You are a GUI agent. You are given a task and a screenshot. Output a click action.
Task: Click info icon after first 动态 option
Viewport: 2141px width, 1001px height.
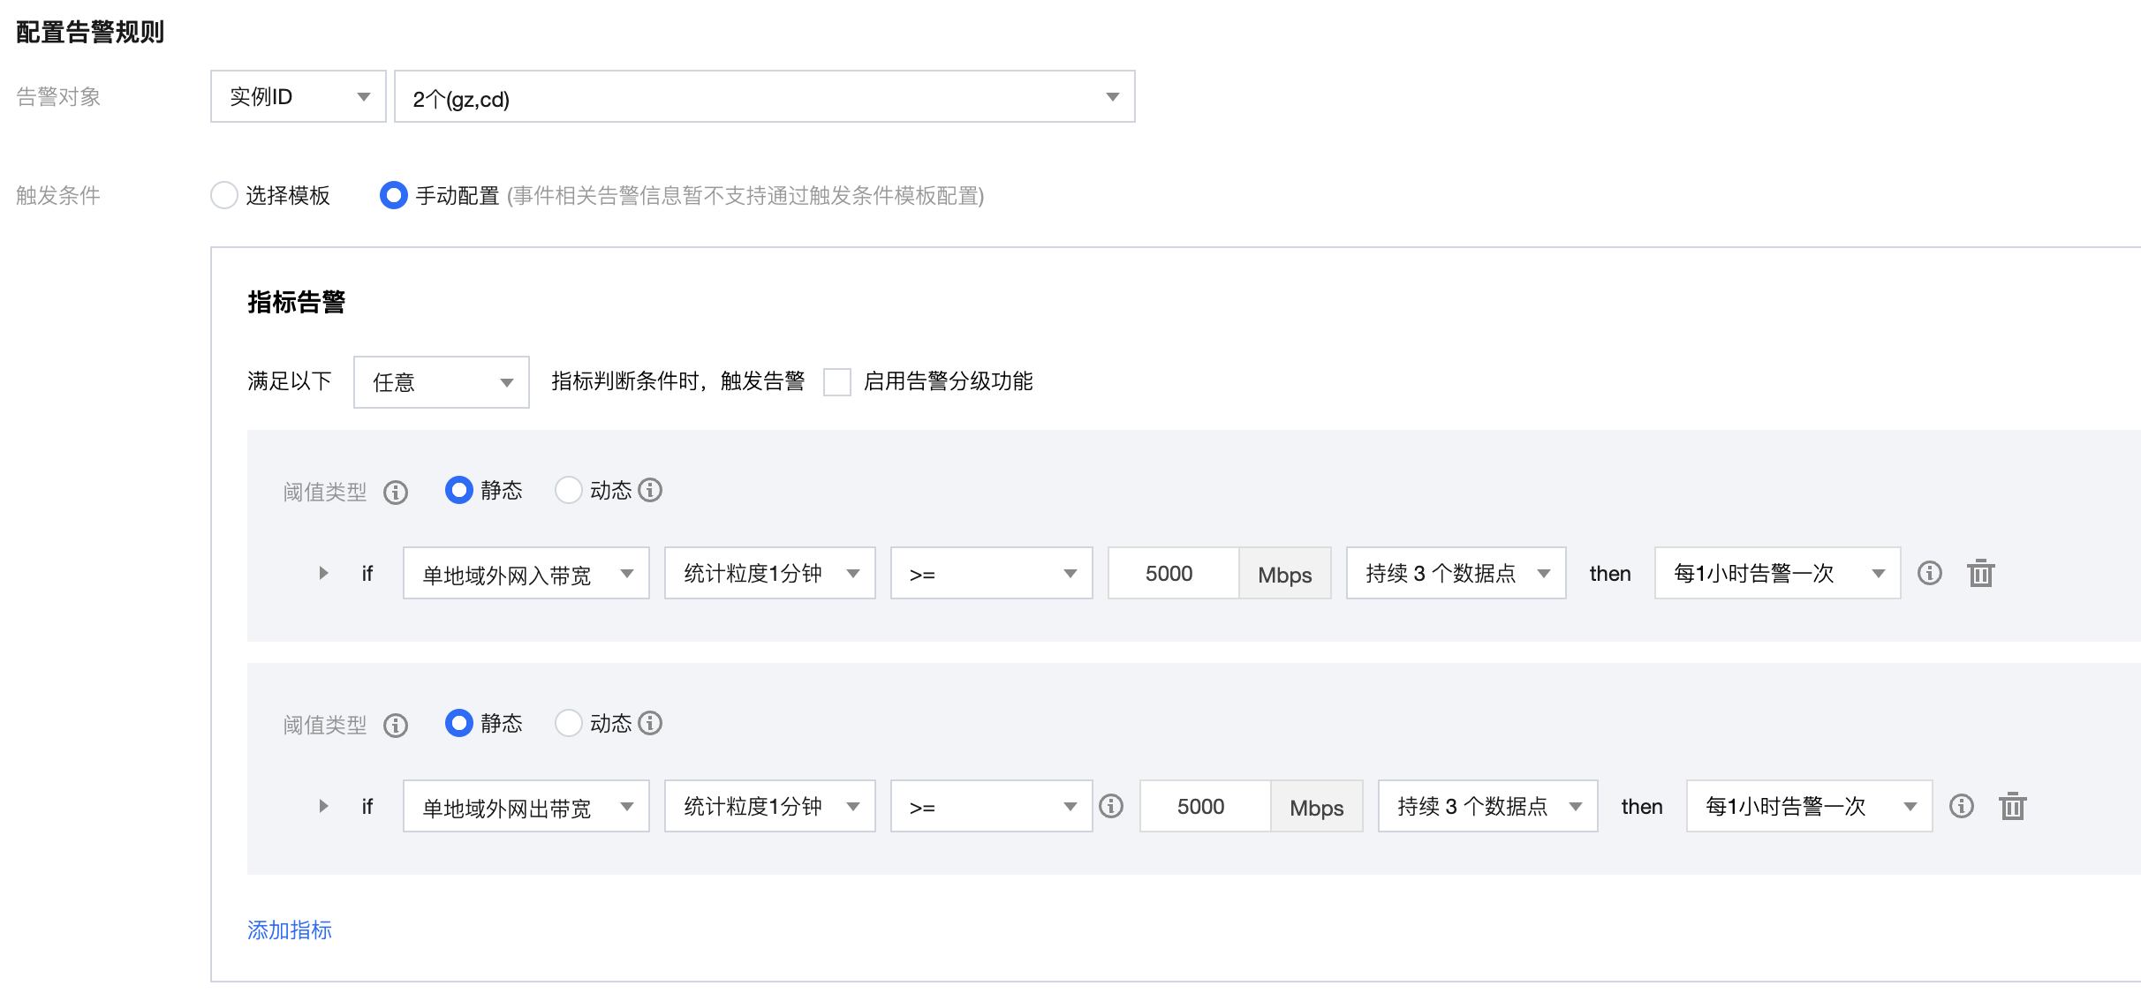[x=650, y=491]
